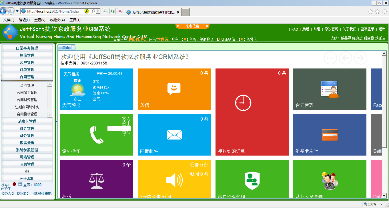Image resolution: width=389 pixels, height=208 pixels.
Task: Click the green Refresh arrows icon
Action: 113,11
